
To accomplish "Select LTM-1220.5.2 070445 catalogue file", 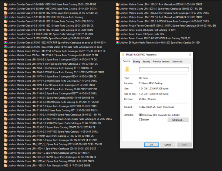I will [x=162, y=13].
